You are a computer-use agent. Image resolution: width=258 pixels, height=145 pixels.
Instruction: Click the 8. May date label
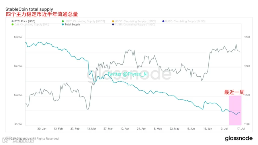tap(158, 129)
